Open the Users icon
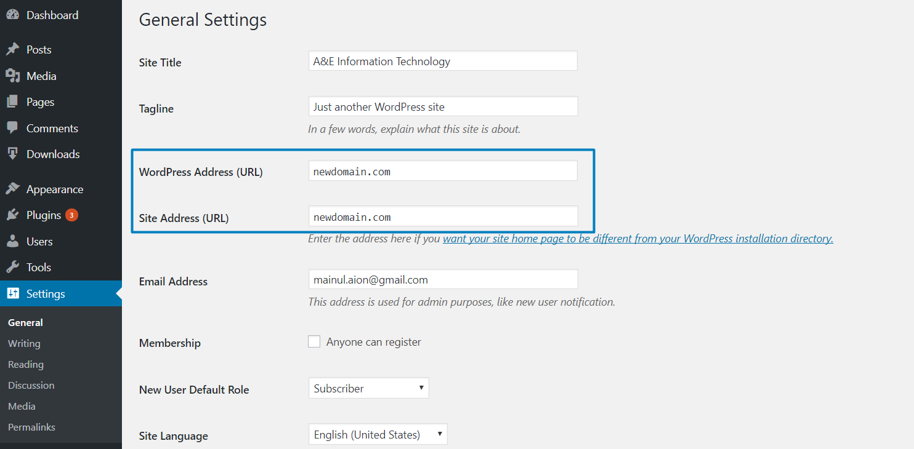914x449 pixels. (13, 241)
